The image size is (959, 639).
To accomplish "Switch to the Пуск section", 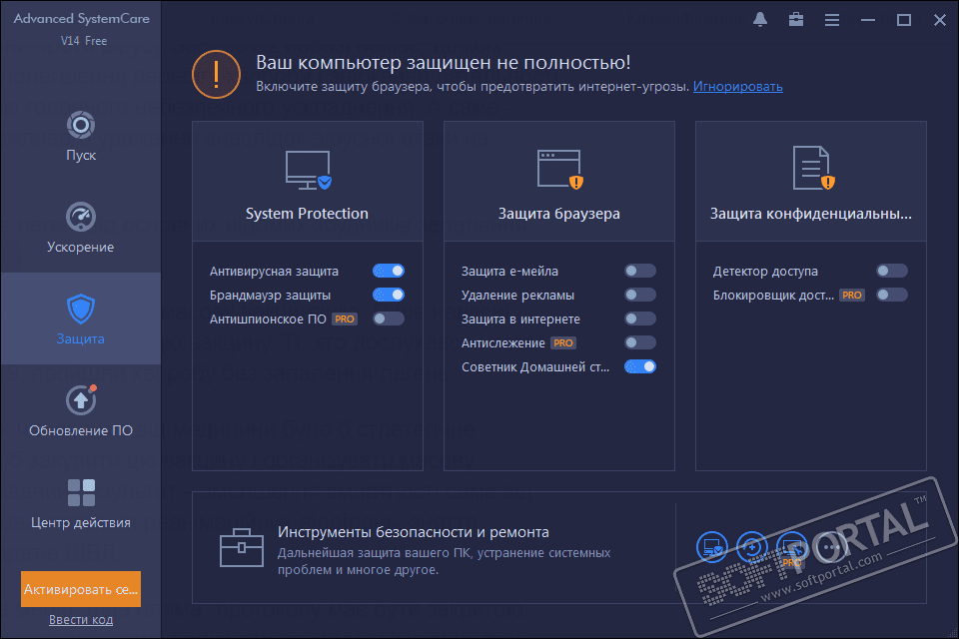I will tap(81, 136).
